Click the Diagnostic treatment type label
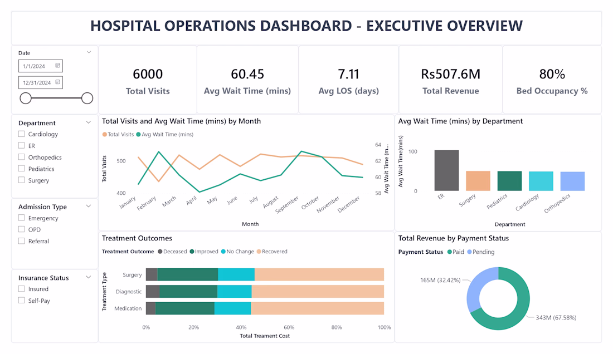This screenshot has height=354, width=613. point(129,292)
